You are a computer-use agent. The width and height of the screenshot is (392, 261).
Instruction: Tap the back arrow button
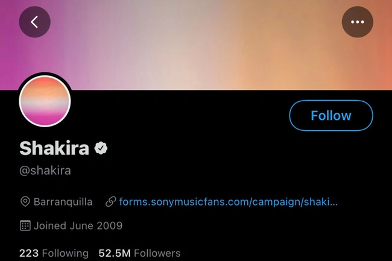34,22
